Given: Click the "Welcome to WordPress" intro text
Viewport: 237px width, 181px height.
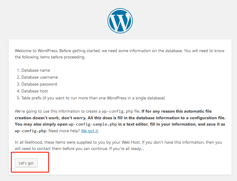Looking at the screenshot, I should 36,51.
